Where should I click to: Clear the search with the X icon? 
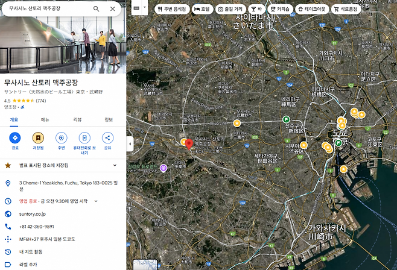click(x=112, y=9)
